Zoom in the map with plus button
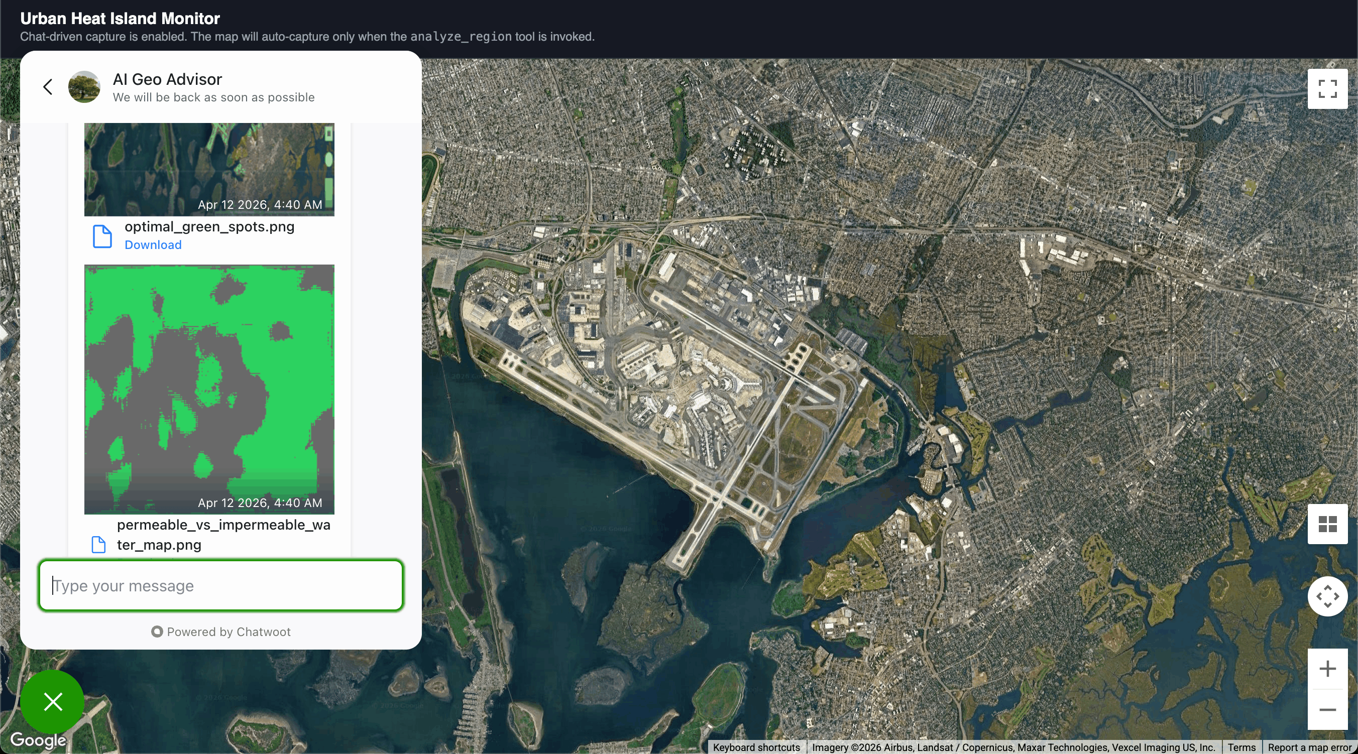This screenshot has height=754, width=1358. click(1327, 669)
